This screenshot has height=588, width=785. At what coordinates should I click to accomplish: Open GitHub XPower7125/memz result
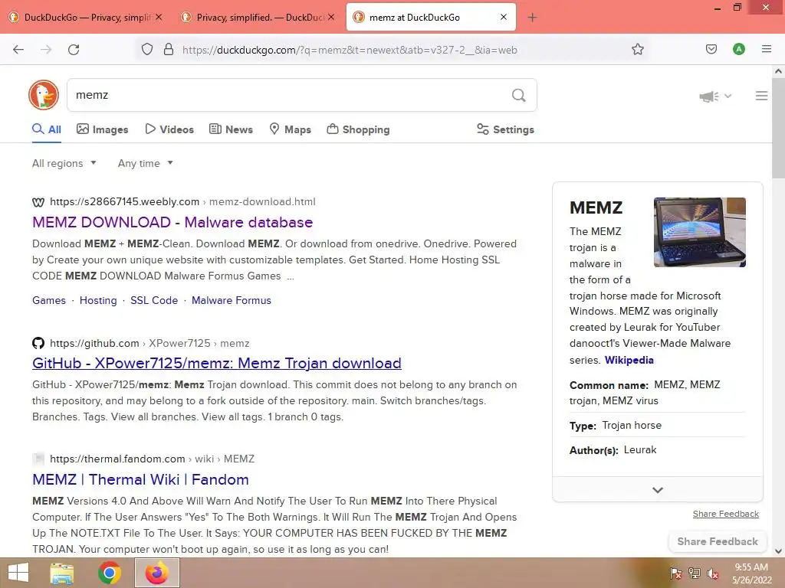(x=217, y=364)
